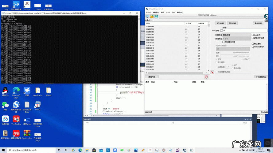
Task: Click the save floppy disk icon
Action: point(156,16)
